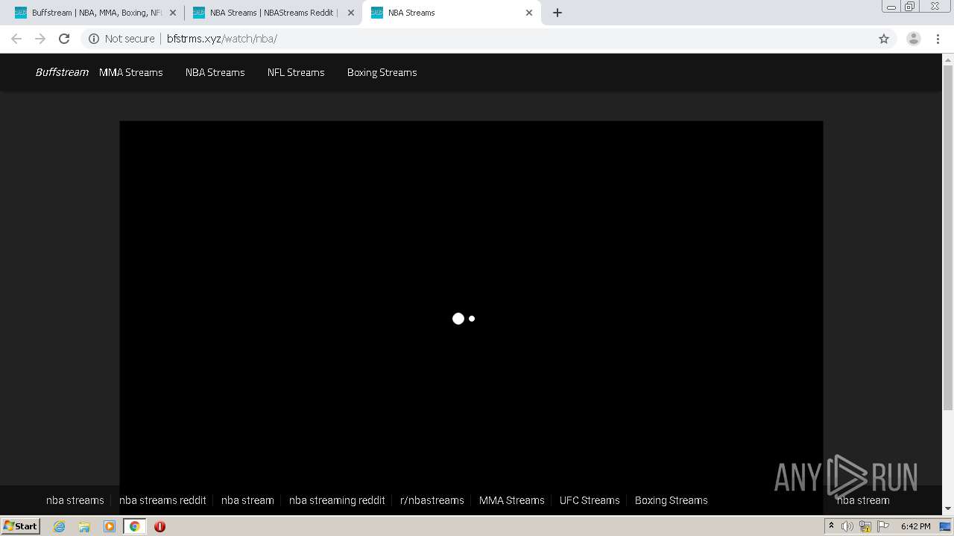Follow the footer 'MMA Streams' link

(x=512, y=500)
